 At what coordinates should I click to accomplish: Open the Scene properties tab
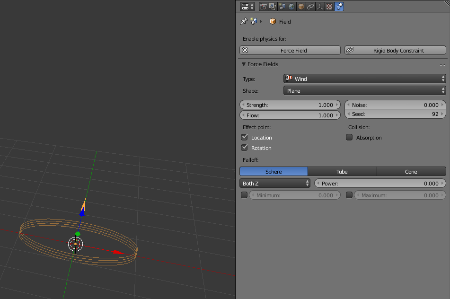pos(282,6)
